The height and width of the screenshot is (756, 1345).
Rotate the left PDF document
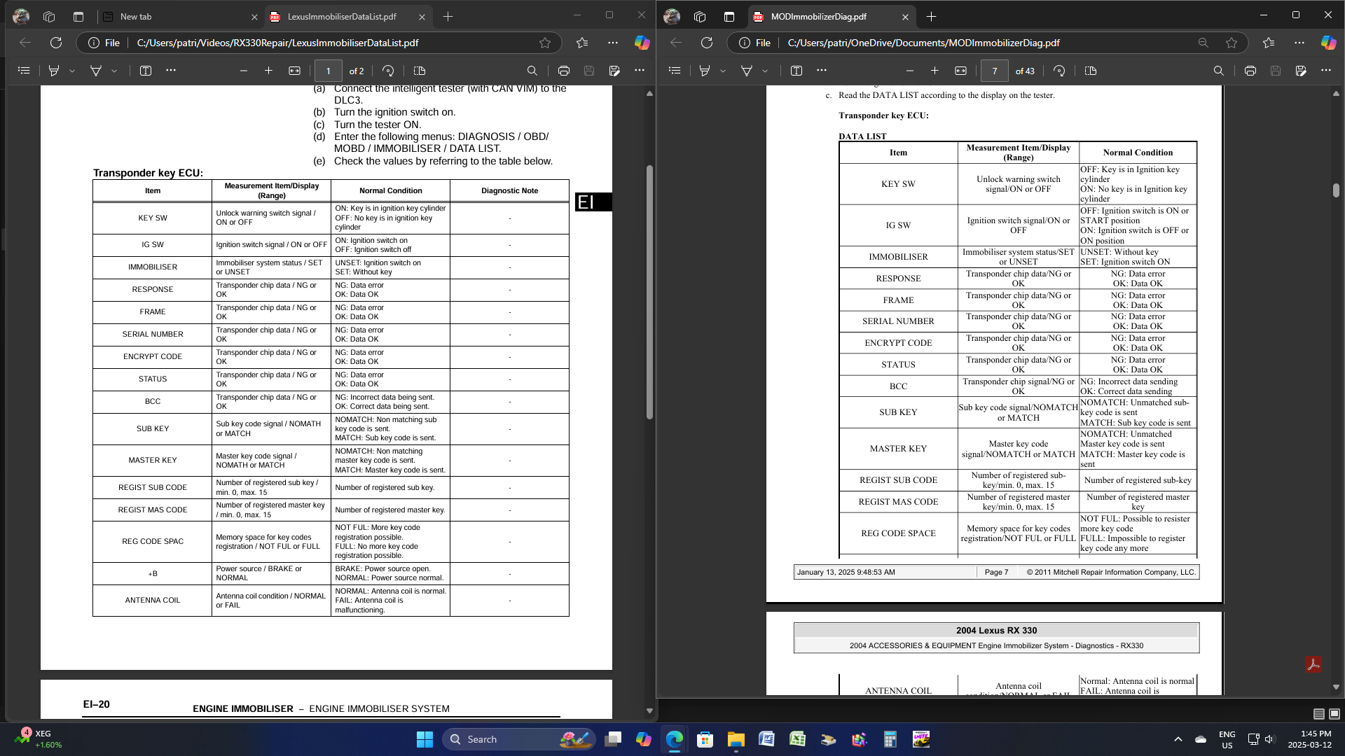point(388,71)
